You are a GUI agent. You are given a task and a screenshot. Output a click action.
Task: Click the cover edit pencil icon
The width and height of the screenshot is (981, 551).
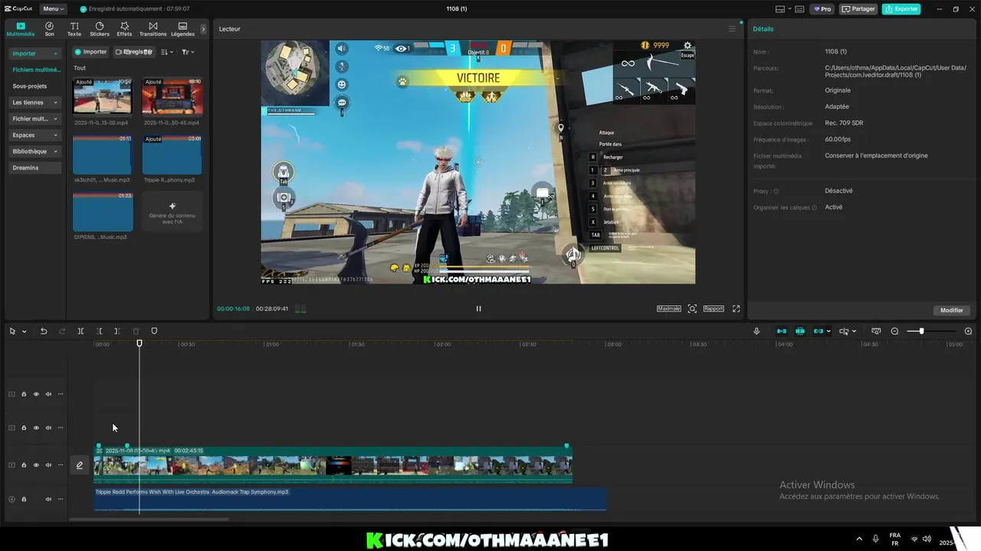point(79,465)
